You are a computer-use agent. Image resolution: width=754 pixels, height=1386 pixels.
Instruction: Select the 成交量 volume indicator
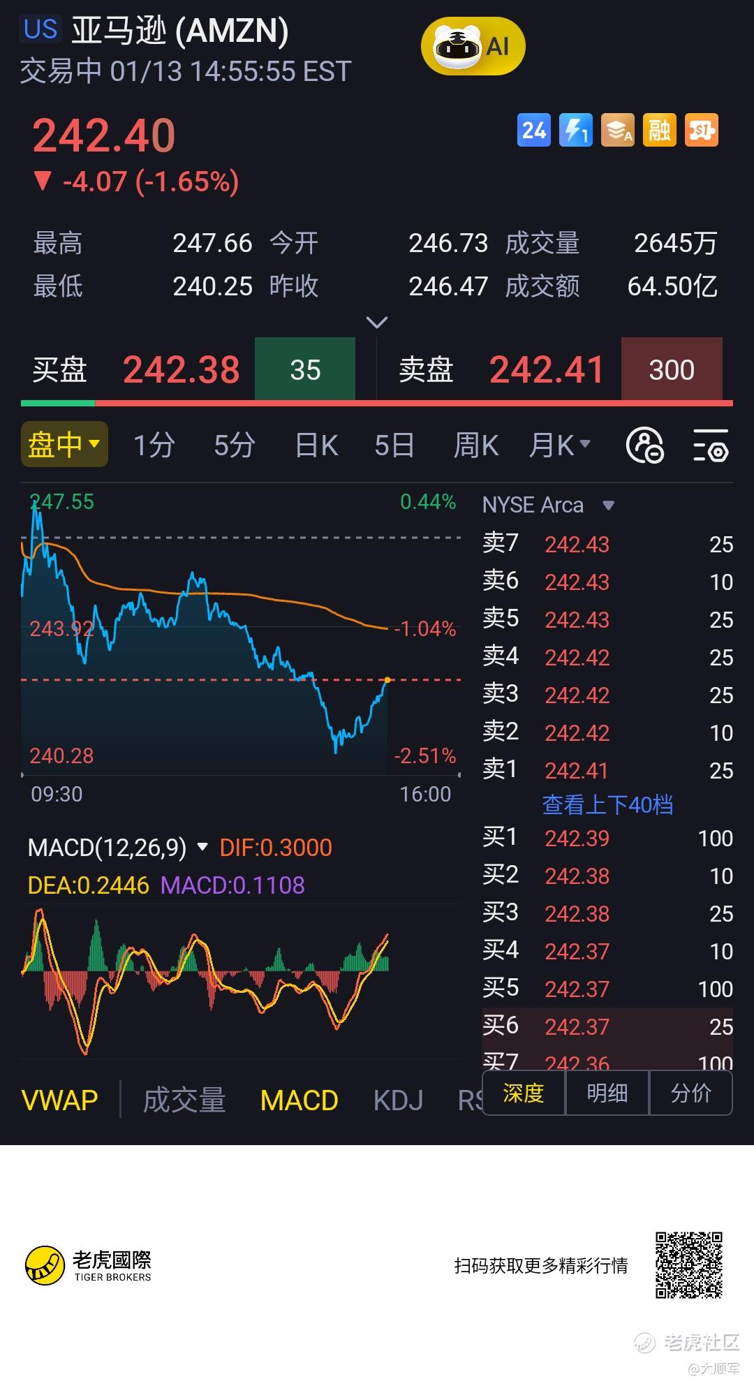(x=184, y=1100)
